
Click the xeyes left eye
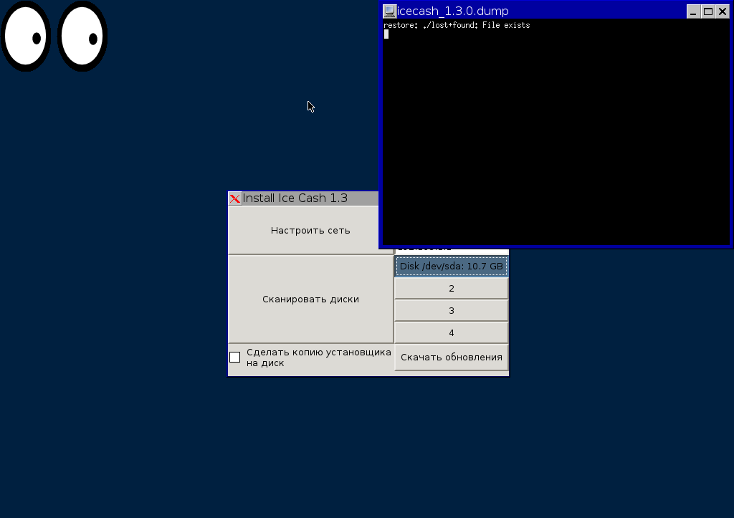[26, 36]
